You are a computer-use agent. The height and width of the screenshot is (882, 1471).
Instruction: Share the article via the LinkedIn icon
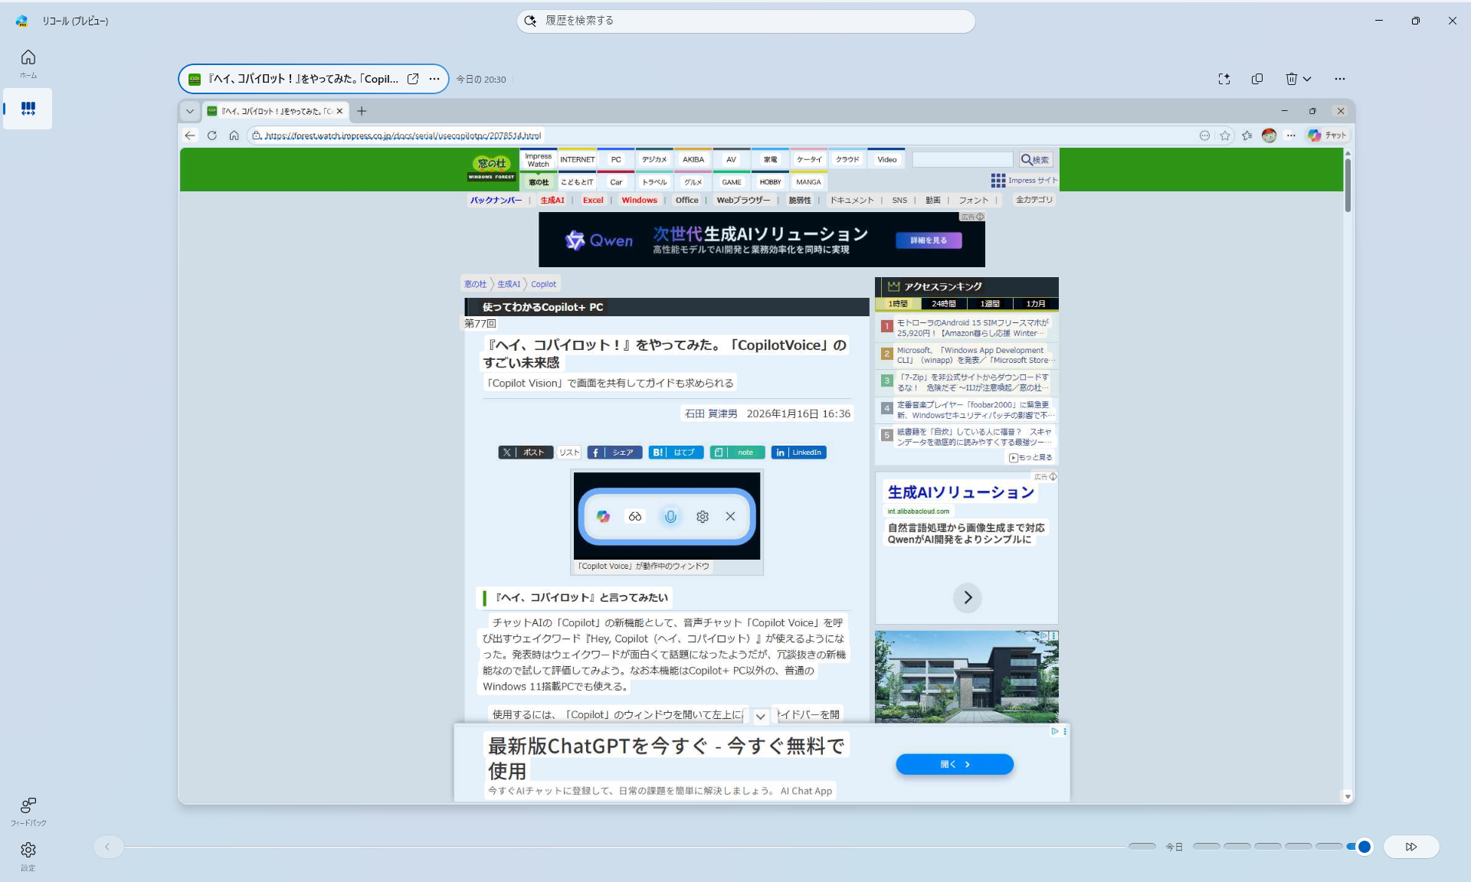(798, 452)
